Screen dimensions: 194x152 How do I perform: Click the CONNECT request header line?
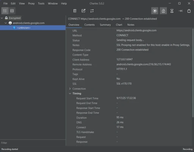click(x=113, y=19)
